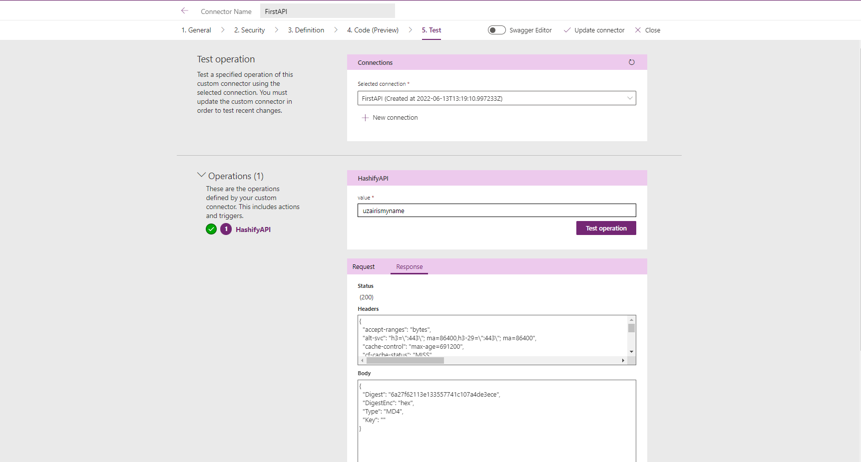The image size is (861, 462).
Task: Click the X icon to close connector
Action: (x=638, y=30)
